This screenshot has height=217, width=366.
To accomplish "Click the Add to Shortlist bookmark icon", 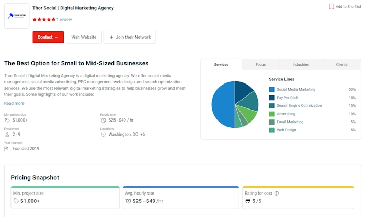I will [331, 6].
